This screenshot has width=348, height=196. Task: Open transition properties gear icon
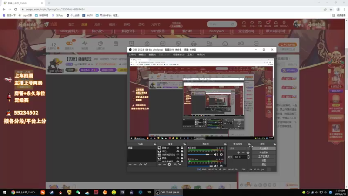pos(248,153)
